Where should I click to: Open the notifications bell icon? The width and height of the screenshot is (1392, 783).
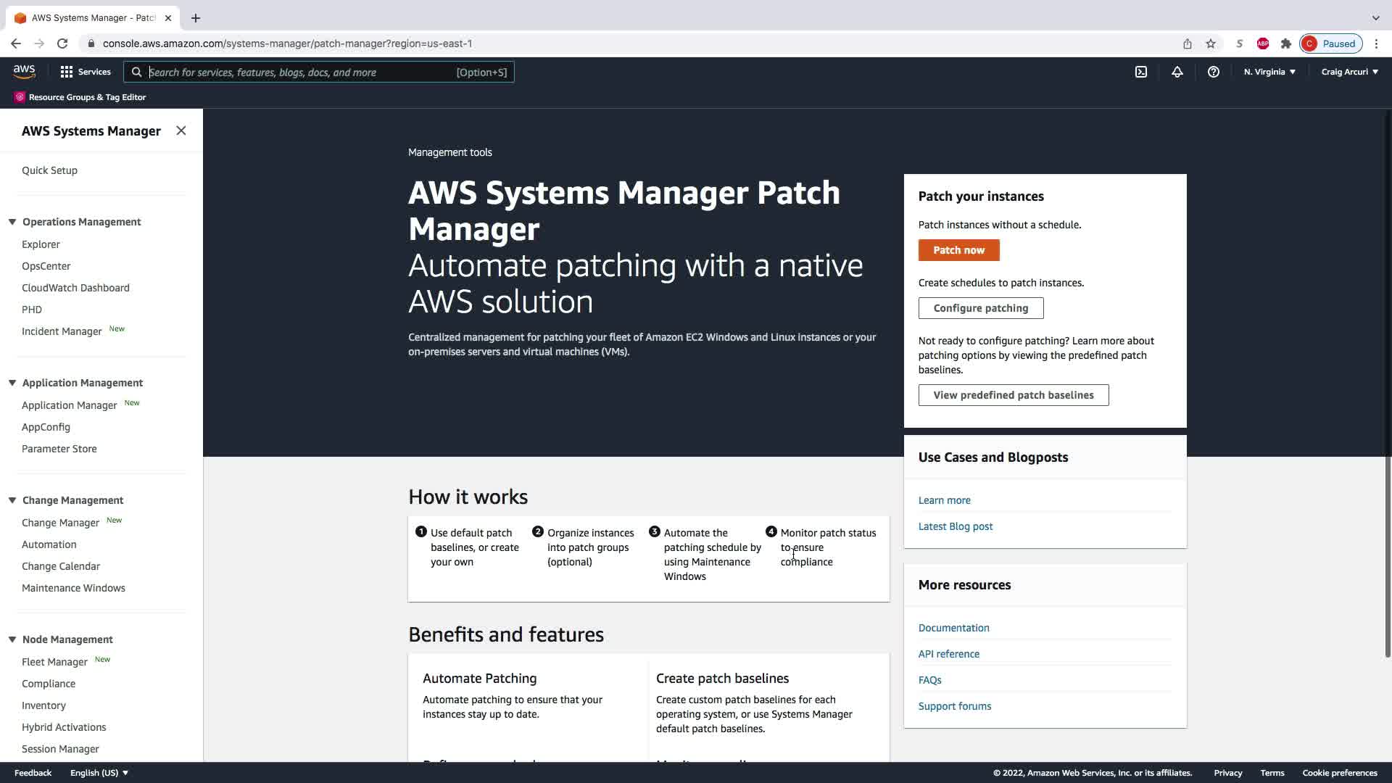tap(1177, 72)
